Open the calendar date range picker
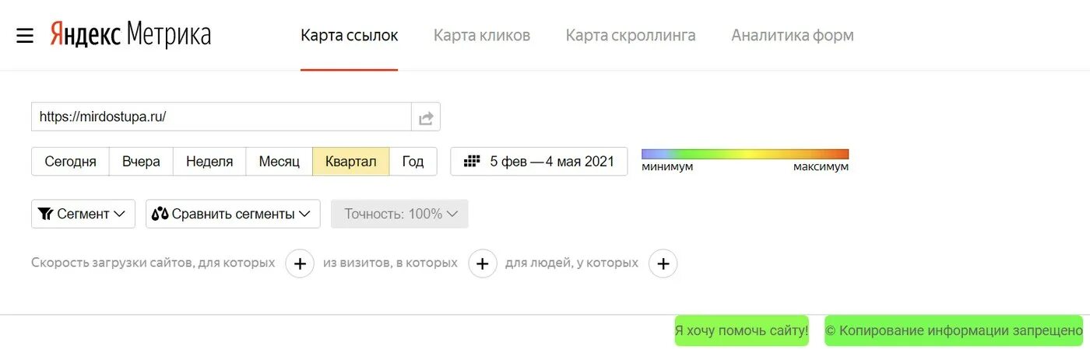This screenshot has height=349, width=1090. (539, 162)
